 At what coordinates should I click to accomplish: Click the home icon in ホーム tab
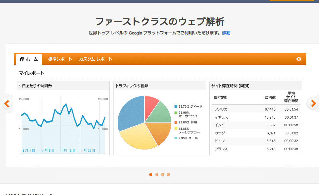(22, 59)
